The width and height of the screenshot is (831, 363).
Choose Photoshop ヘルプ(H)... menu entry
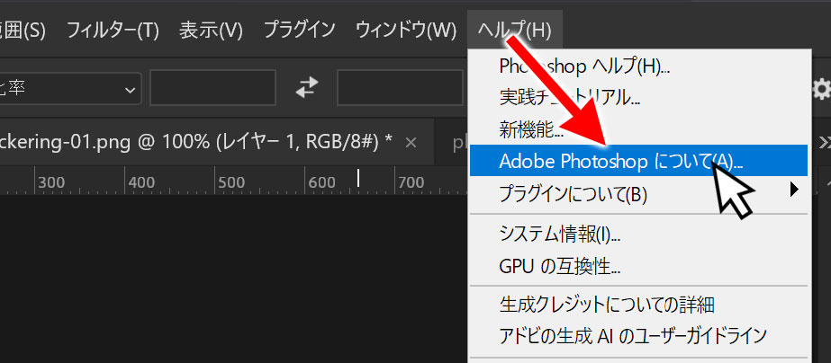[x=638, y=66]
